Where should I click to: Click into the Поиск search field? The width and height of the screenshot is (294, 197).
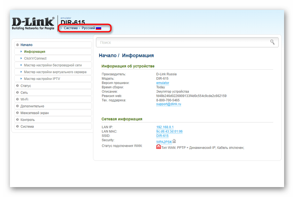(187, 42)
